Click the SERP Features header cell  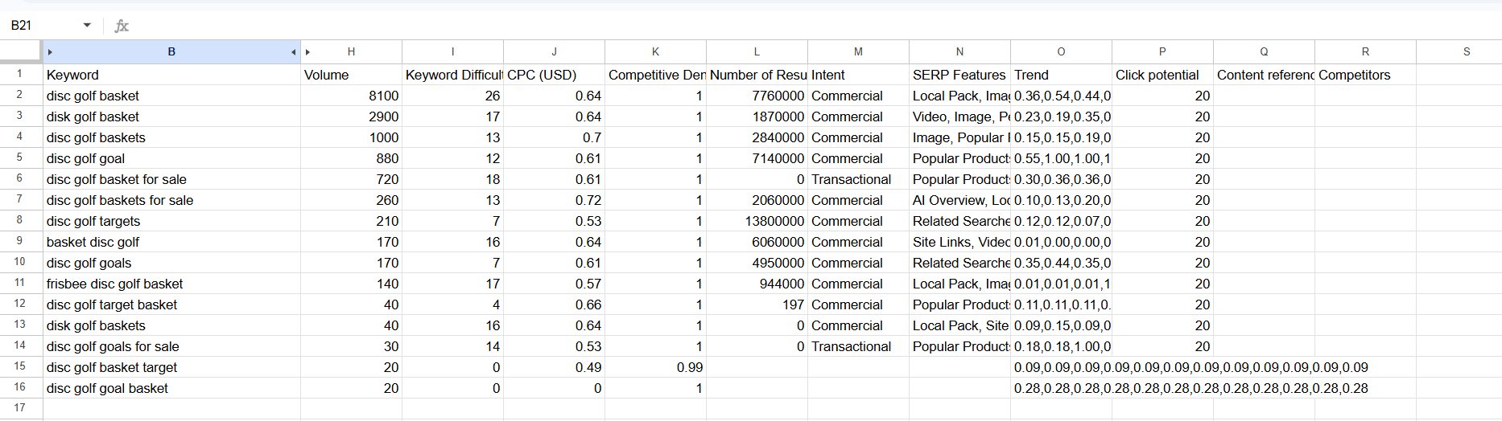click(959, 75)
